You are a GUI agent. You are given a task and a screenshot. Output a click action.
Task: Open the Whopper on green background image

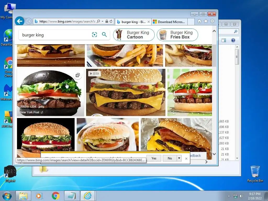[190, 92]
